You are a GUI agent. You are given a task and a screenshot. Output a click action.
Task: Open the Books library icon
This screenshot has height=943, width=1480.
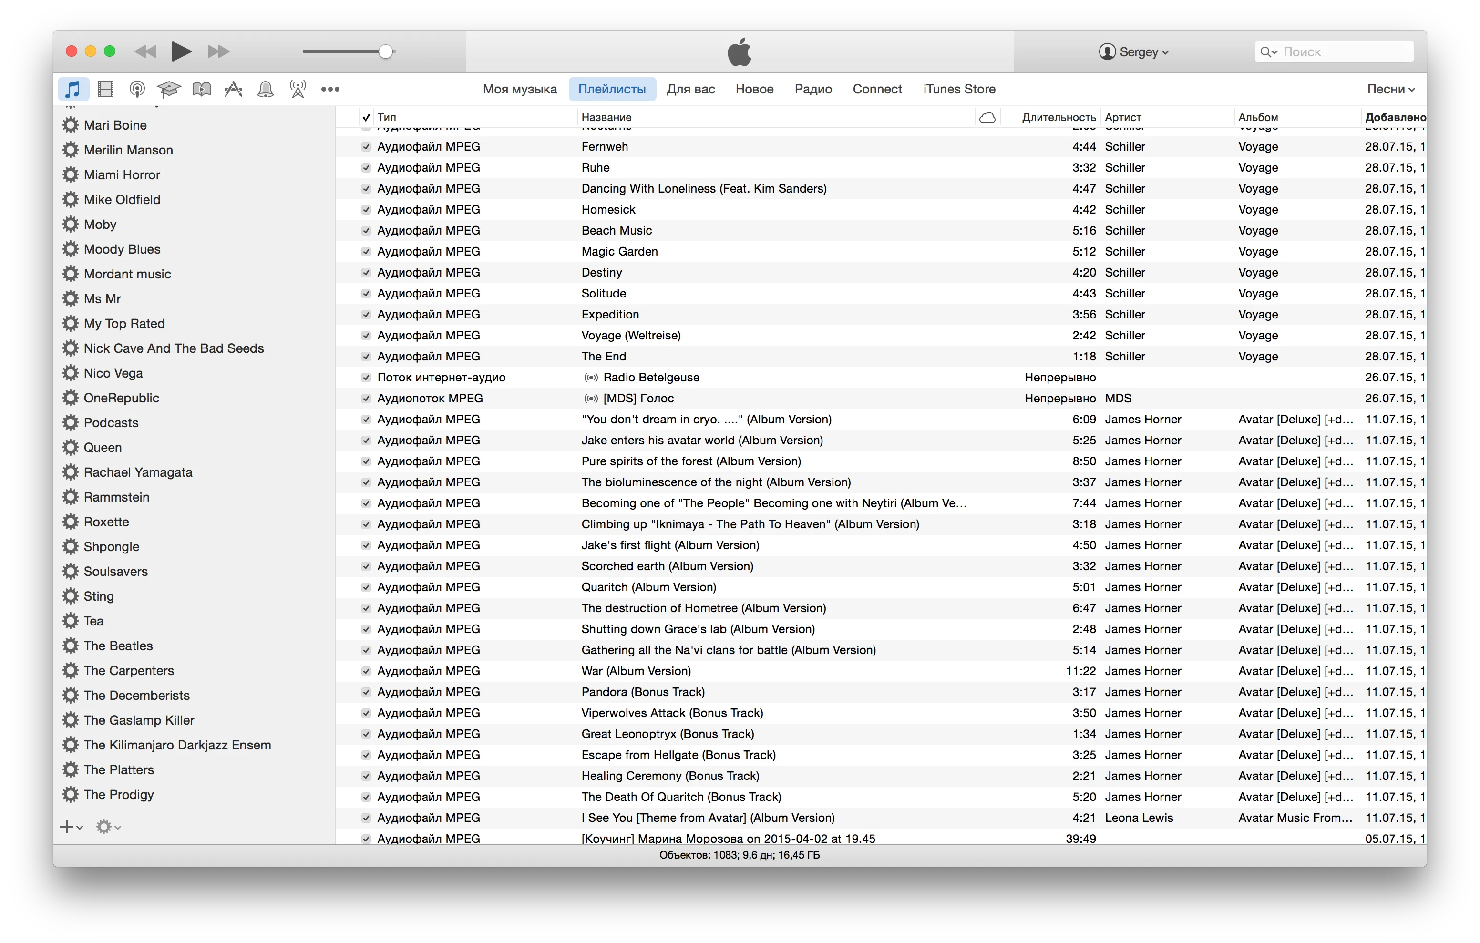[202, 89]
